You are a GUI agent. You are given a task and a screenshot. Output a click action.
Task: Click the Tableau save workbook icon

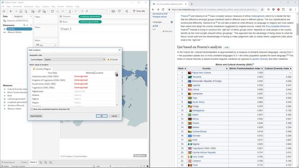point(21,11)
